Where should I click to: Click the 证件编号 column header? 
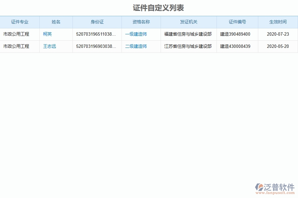(x=237, y=22)
